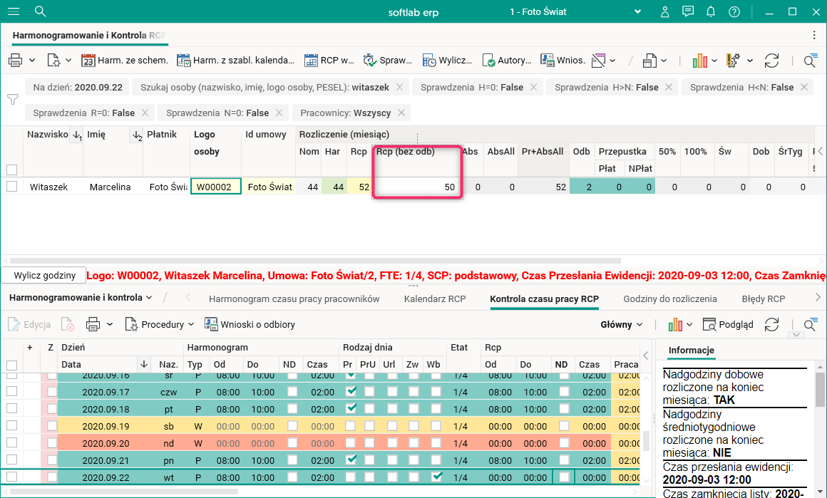Open notifications bell icon

point(711,11)
